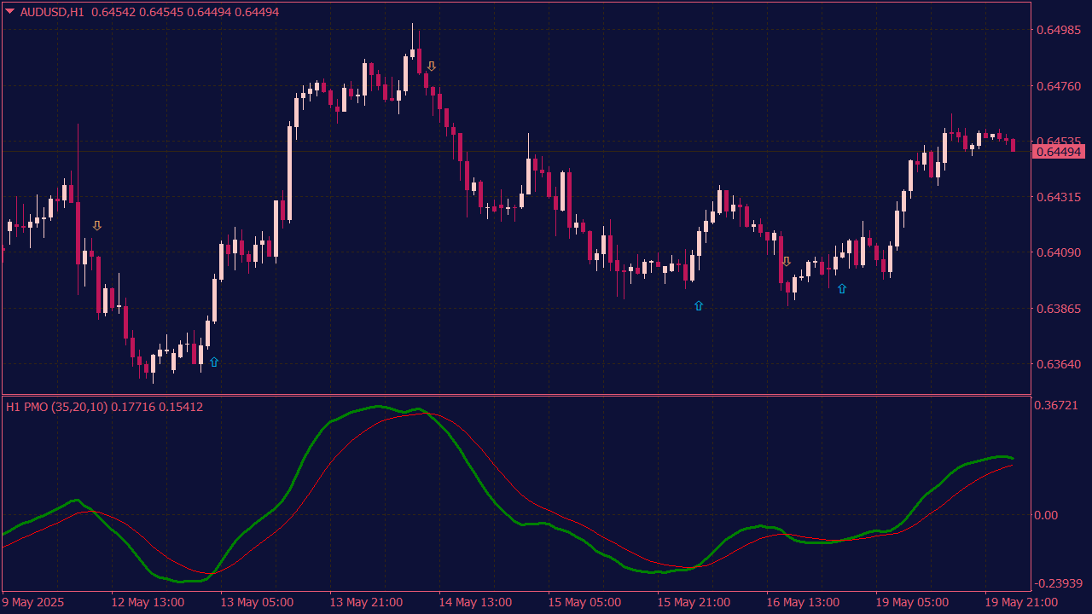Select the highlighted current price tag 0.64494

tap(1058, 152)
